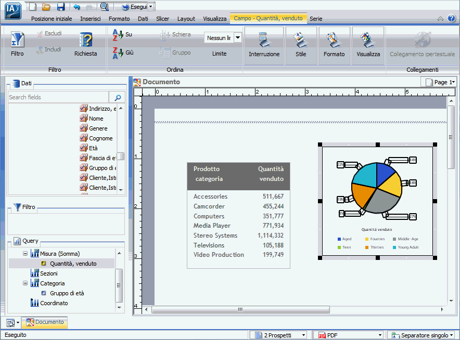
Task: Click the Search fields input box
Action: (x=58, y=97)
